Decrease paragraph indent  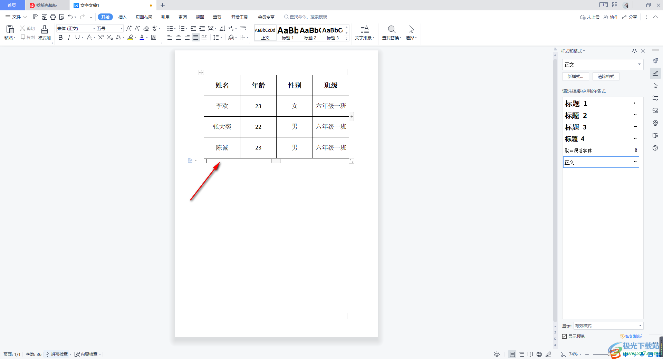point(193,28)
